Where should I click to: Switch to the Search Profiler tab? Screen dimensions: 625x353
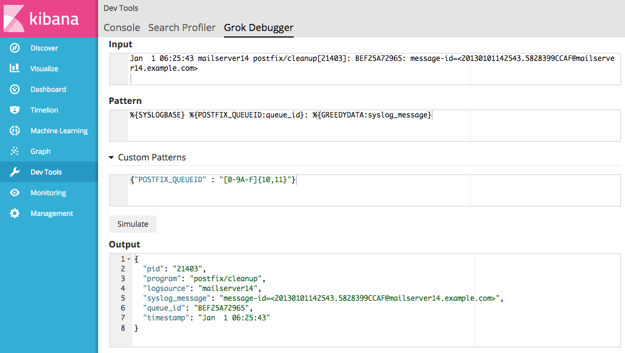182,27
